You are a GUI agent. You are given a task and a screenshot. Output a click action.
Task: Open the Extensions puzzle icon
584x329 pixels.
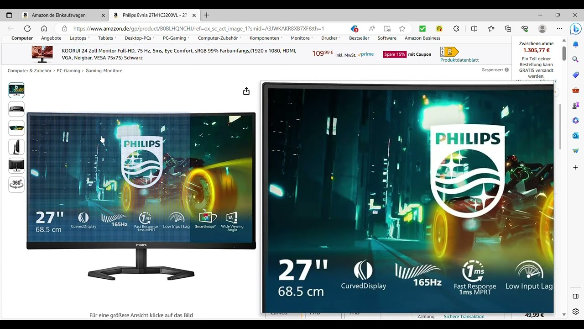pos(456,28)
